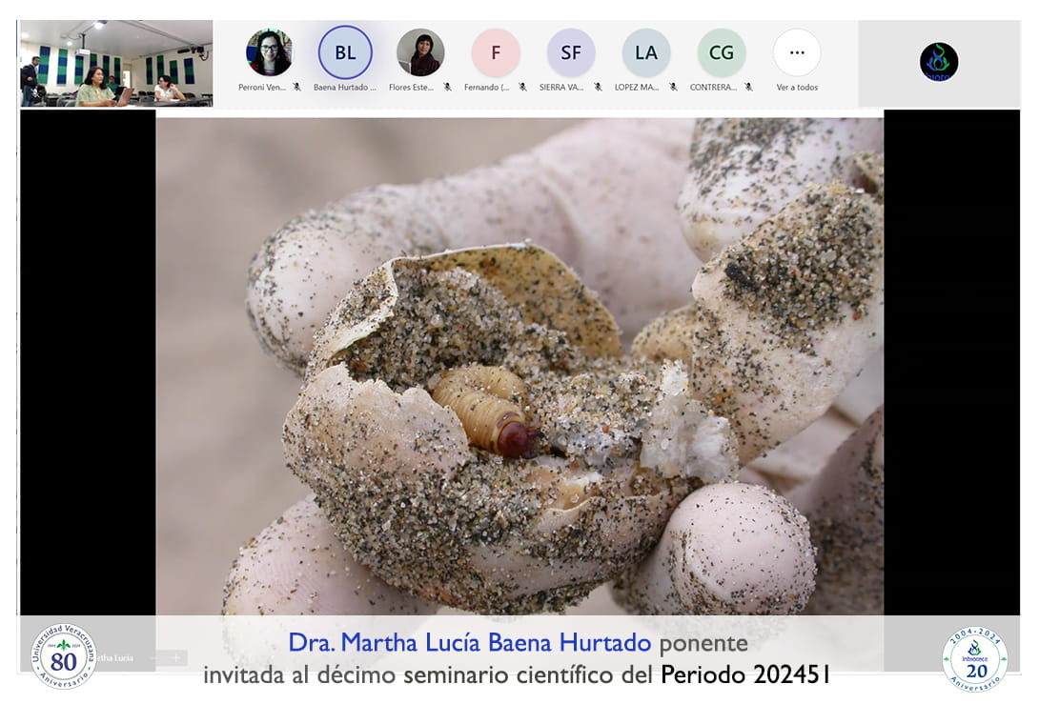Click the muted mic icon beside Perroni
The width and height of the screenshot is (1039, 724).
(296, 87)
